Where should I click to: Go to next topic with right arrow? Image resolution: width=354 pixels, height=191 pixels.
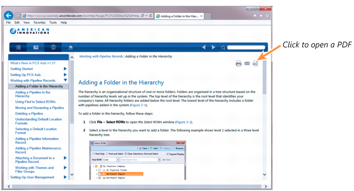pos(213,47)
